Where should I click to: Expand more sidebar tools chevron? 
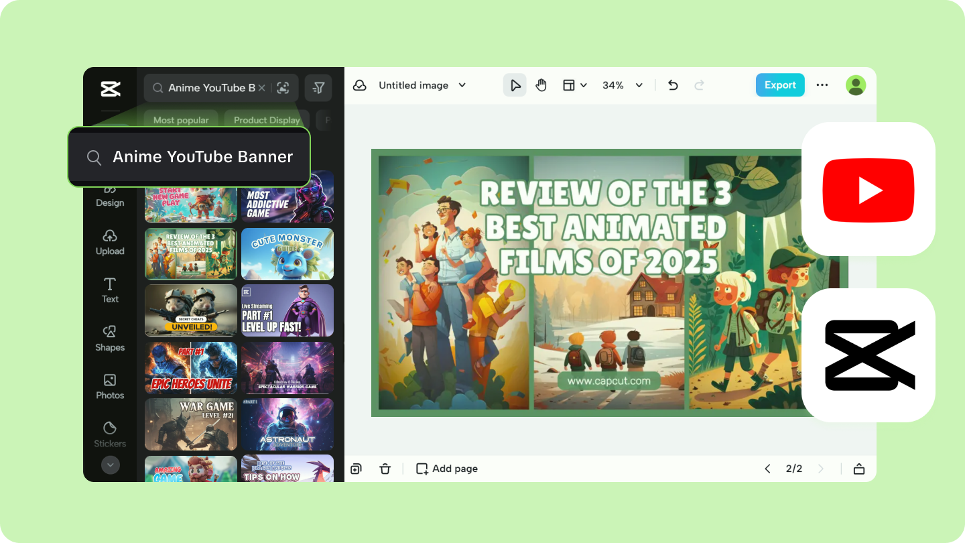(x=110, y=465)
